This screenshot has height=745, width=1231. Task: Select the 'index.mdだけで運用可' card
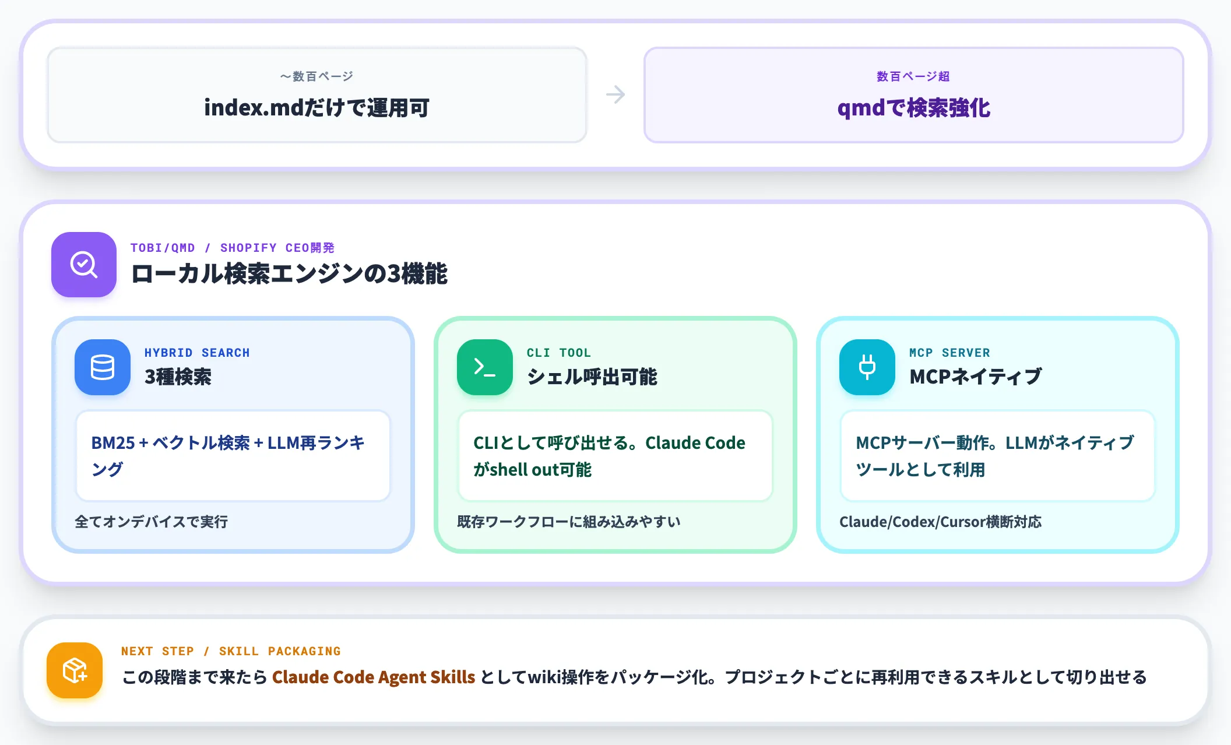point(317,95)
